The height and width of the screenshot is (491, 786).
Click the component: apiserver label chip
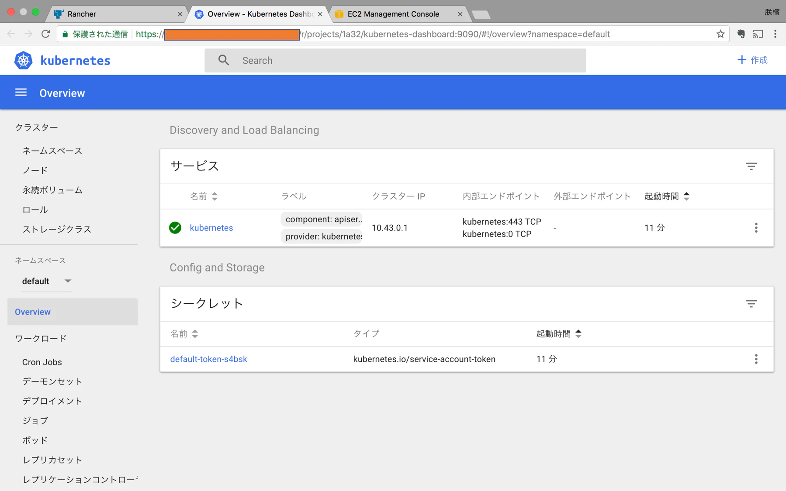point(322,219)
